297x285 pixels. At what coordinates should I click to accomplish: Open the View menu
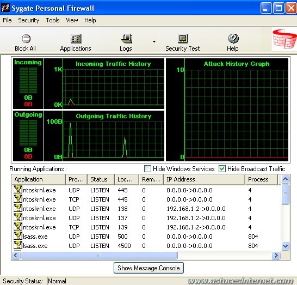point(72,20)
